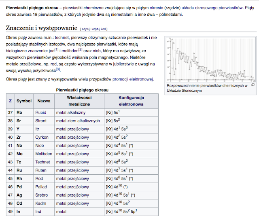The width and height of the screenshot is (259, 216).
Task: Follow the 'jod' link
Action: click(x=52, y=51)
